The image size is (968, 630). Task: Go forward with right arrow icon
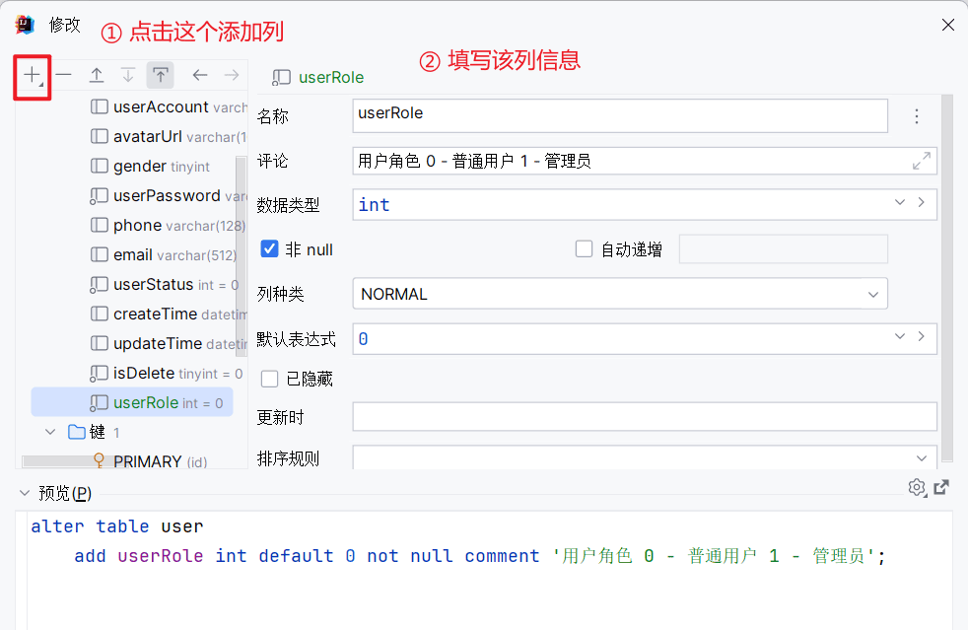[232, 75]
